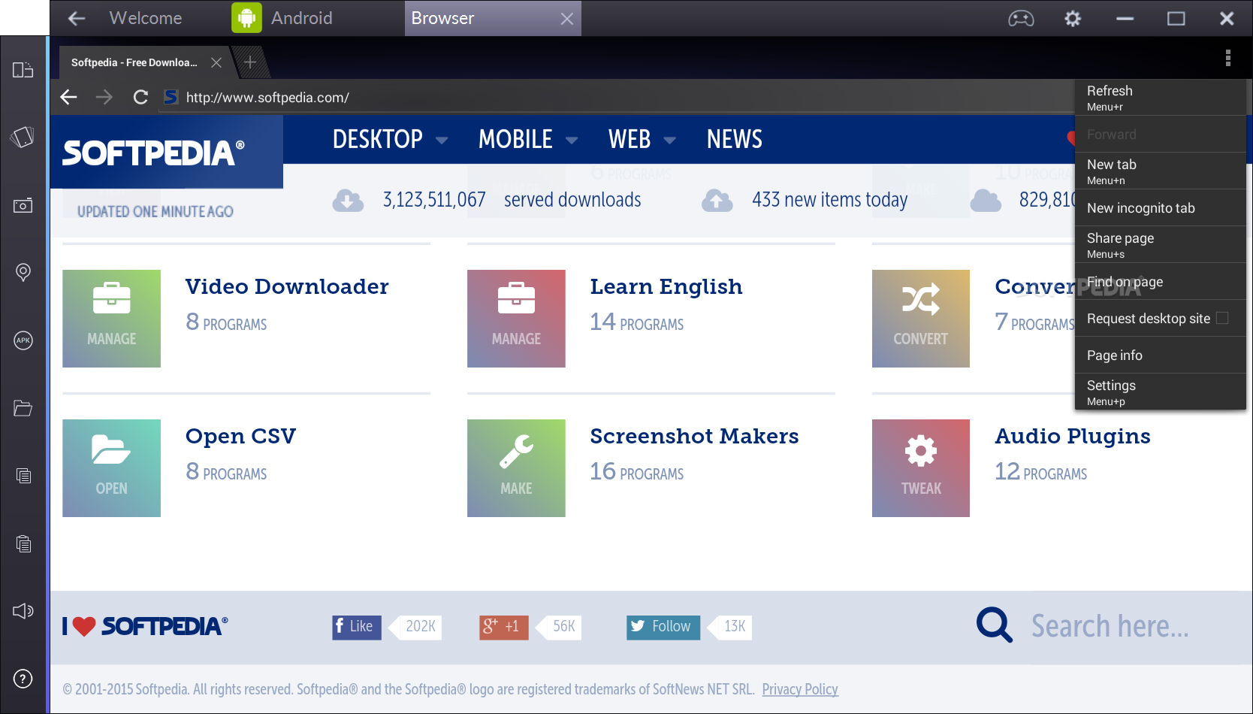The image size is (1253, 714).
Task: Click the Learn English MANAGE tile
Action: pyautogui.click(x=516, y=319)
